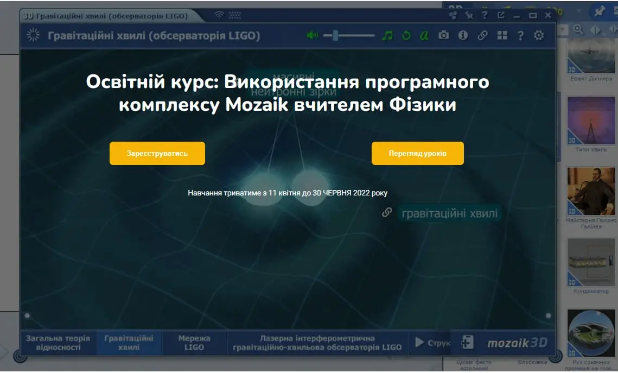Screen dimensions: 618x373
Task: Click the Перегляд уроків button
Action: (x=417, y=153)
